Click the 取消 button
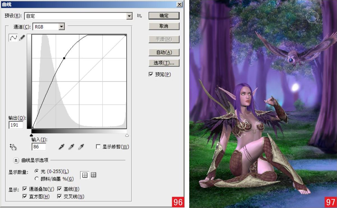 click(164, 26)
